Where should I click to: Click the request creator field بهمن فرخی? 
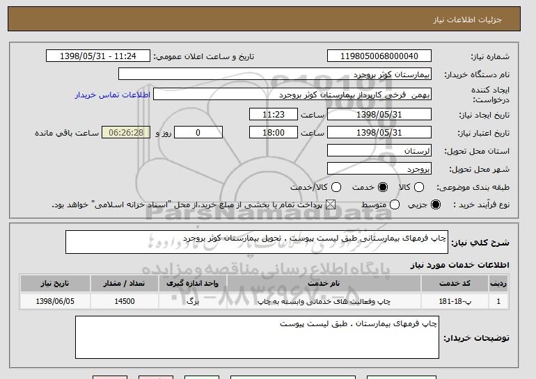[292, 95]
